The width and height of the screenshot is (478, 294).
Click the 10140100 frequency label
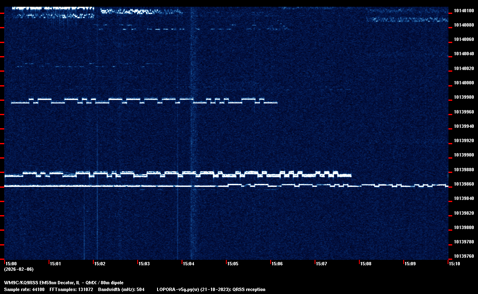[x=464, y=11]
